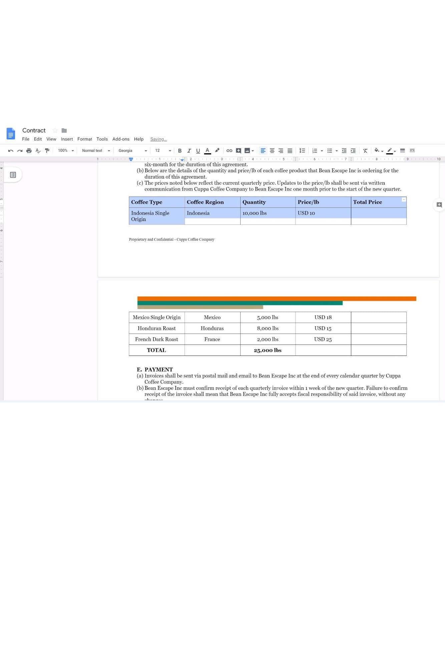The width and height of the screenshot is (445, 655).
Task: Open the 100% zoom dropdown
Action: click(66, 151)
